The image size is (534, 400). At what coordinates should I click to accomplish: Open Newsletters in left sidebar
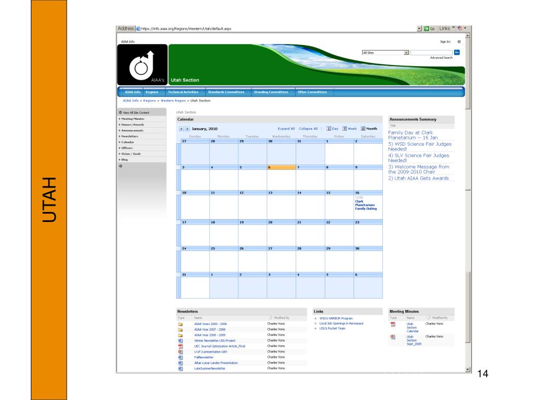tap(130, 136)
